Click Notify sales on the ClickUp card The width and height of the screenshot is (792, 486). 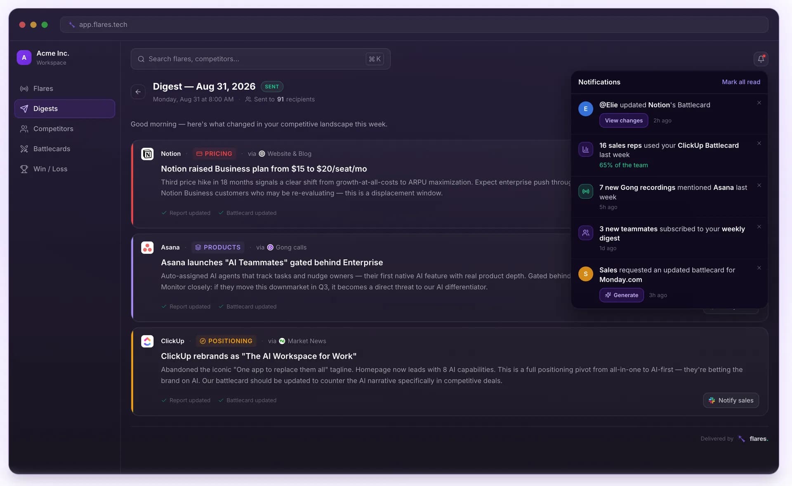point(731,400)
